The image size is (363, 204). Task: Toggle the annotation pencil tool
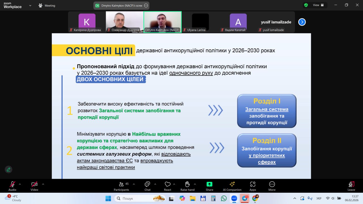[x=9, y=169]
